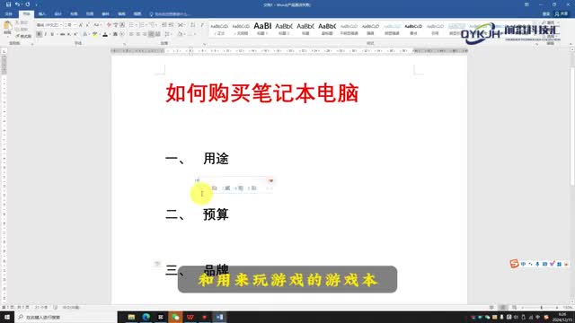Expand bullet list options
The width and height of the screenshot is (575, 323).
pos(136,25)
